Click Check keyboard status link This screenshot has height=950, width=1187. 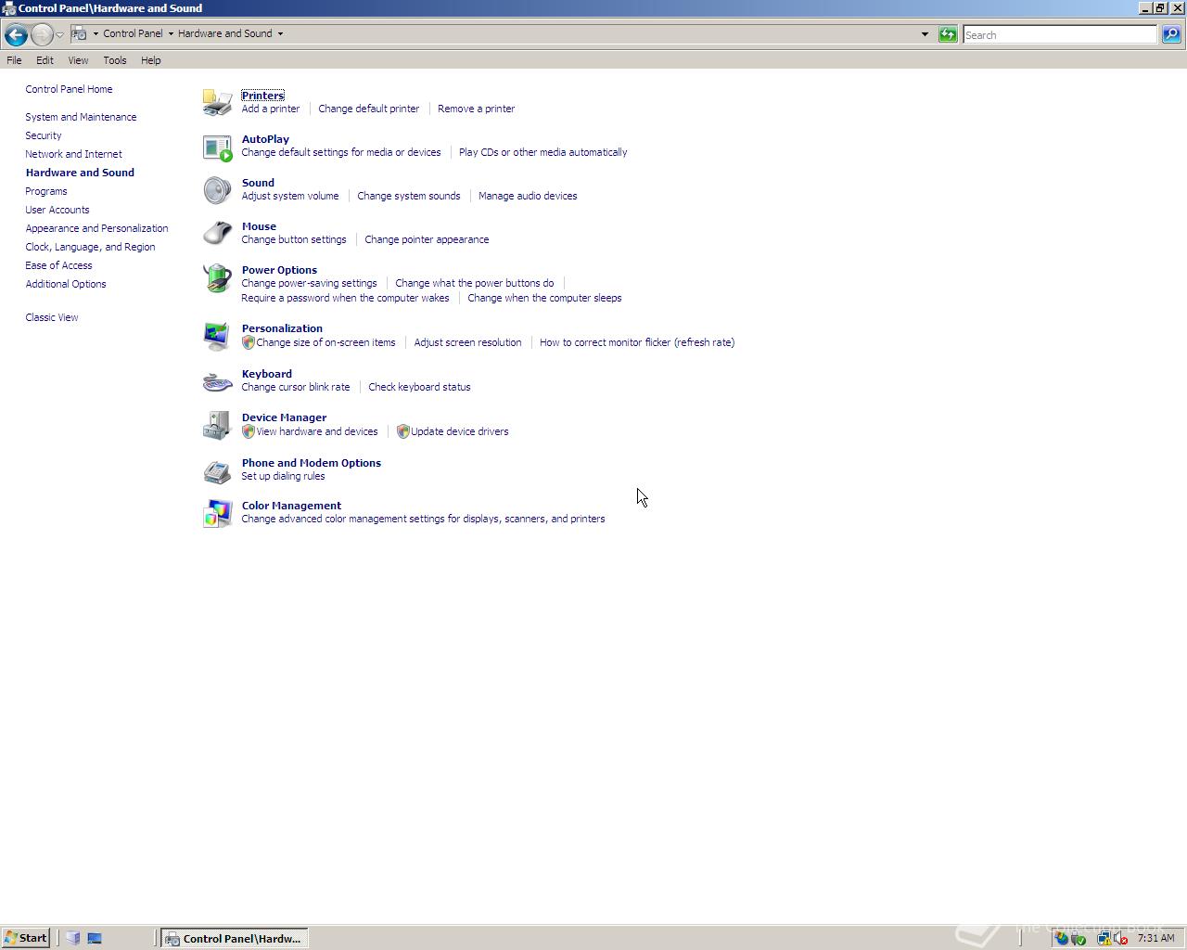point(418,387)
